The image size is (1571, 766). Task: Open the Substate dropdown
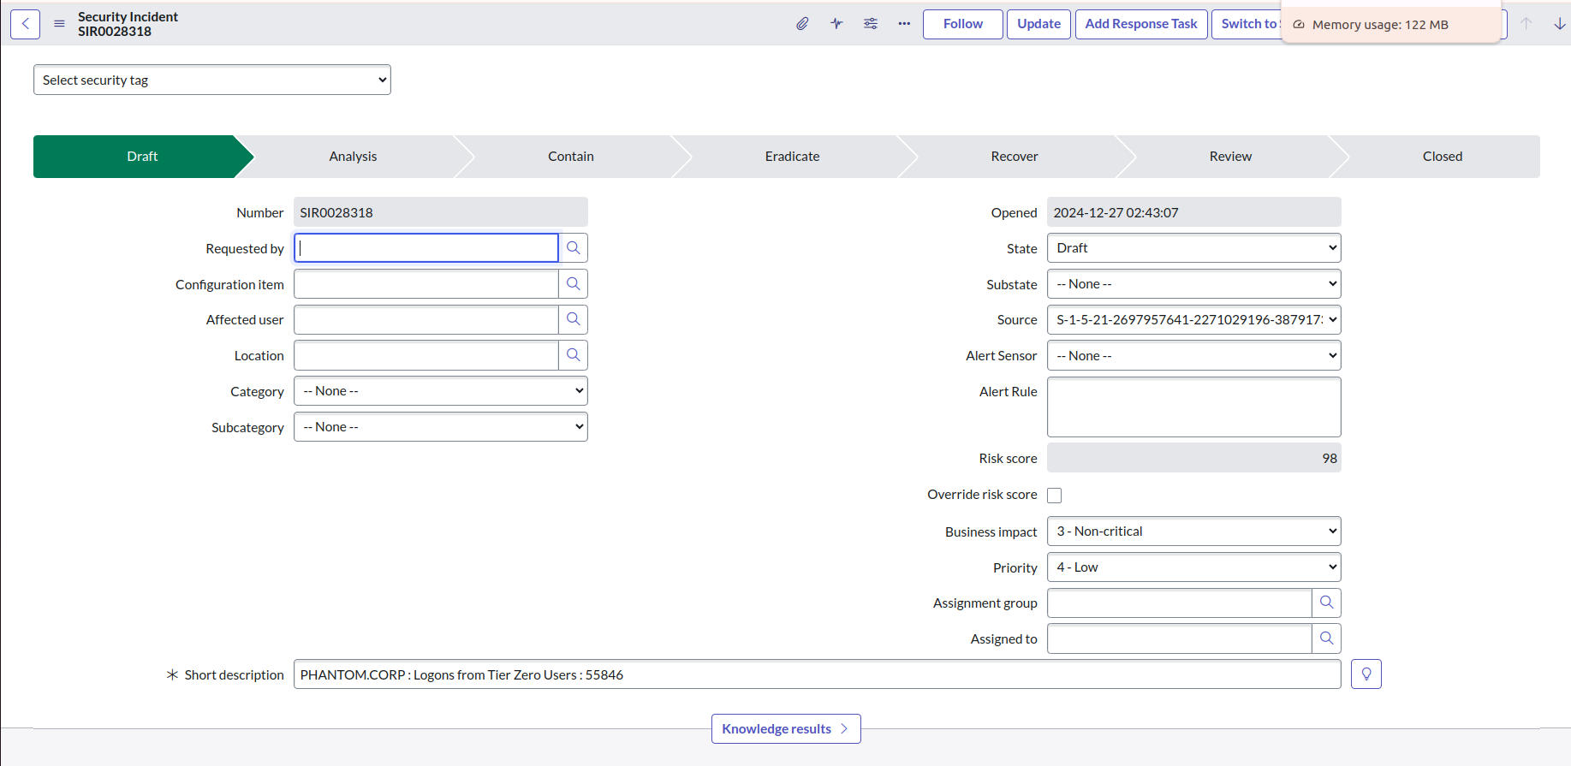1194,284
